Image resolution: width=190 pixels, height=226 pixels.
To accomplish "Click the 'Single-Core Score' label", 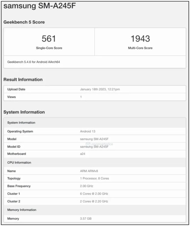I will point(49,48).
